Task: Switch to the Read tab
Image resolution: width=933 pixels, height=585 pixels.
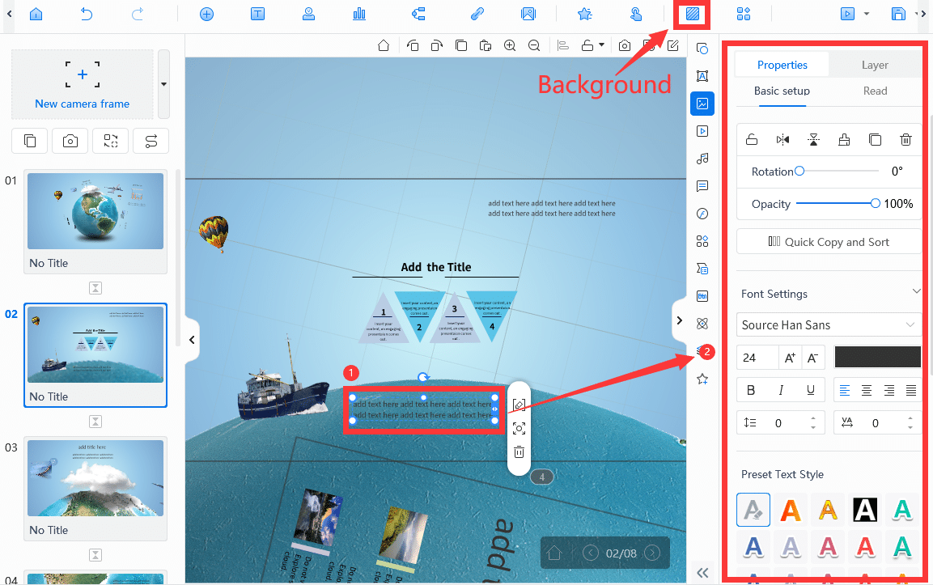Action: tap(875, 91)
